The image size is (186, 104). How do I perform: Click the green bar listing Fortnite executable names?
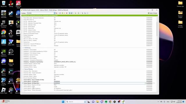tap(90, 15)
